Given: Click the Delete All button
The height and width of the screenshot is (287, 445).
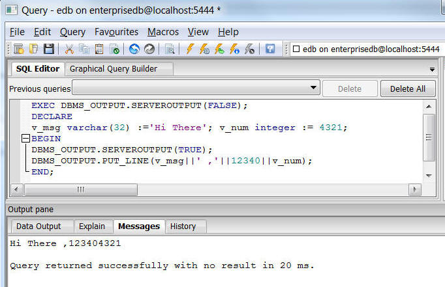Looking at the screenshot, I should click(x=407, y=89).
